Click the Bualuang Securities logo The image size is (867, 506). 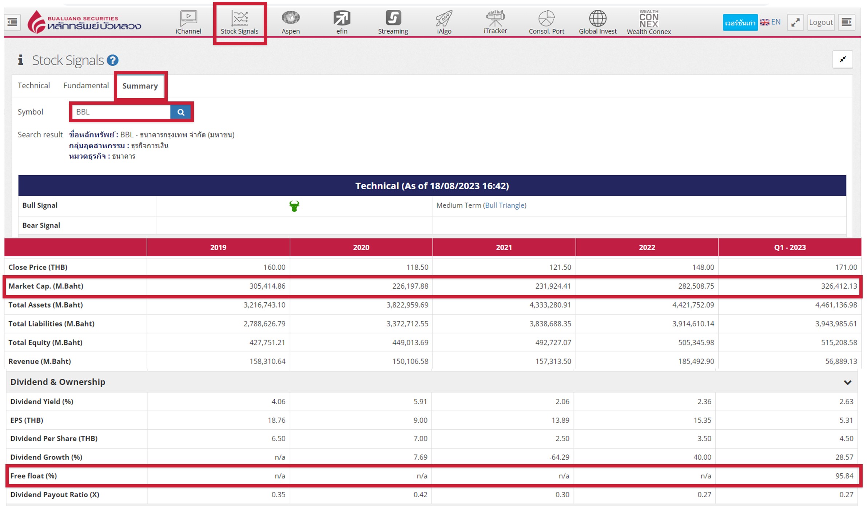84,22
